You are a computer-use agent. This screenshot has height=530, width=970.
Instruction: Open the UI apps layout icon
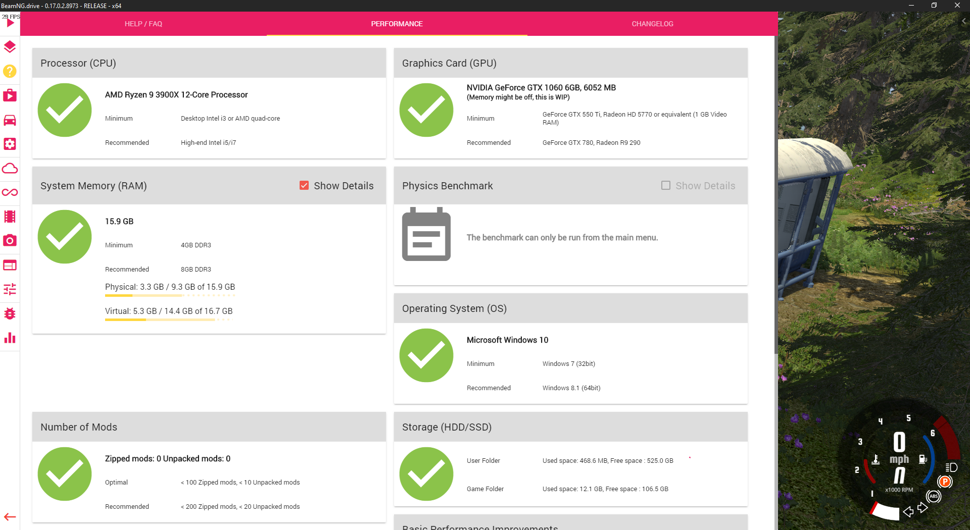[x=10, y=265]
